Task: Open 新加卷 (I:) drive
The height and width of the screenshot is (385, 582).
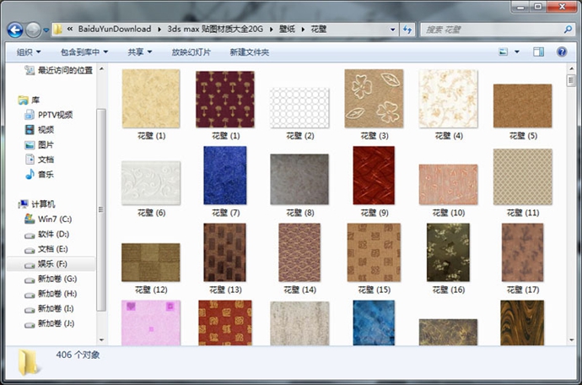Action: (50, 308)
